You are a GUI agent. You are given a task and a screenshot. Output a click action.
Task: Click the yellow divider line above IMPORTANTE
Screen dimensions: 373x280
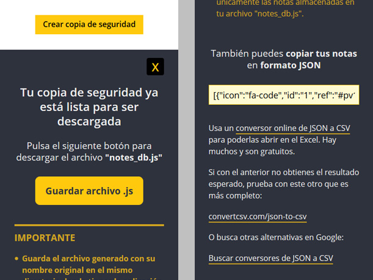tap(89, 225)
